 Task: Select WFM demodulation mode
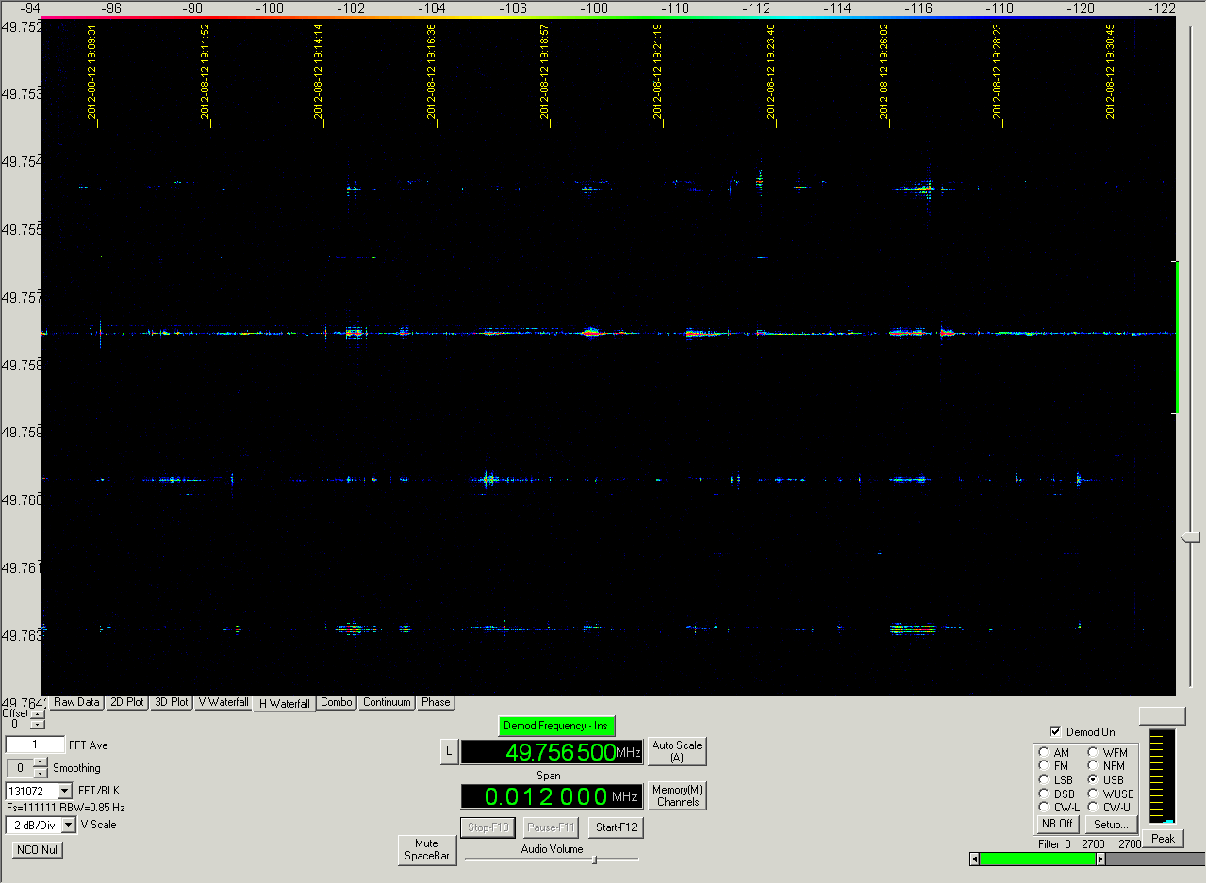1093,753
